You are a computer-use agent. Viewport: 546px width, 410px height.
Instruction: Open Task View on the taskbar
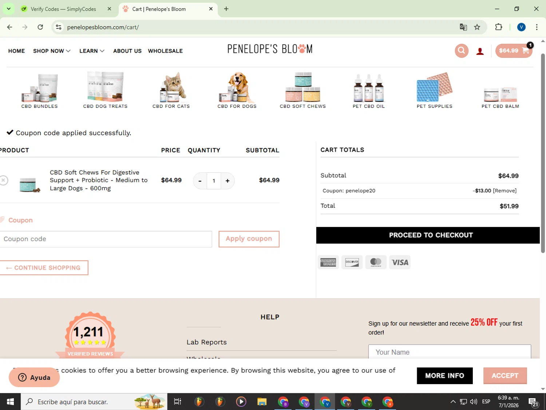coord(178,402)
